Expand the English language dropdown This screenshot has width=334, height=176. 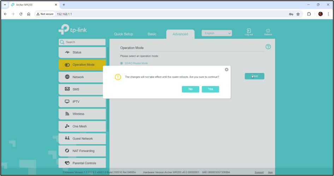[x=216, y=33]
